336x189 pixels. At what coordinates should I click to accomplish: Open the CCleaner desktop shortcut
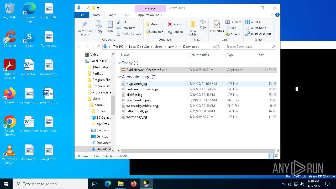10,39
